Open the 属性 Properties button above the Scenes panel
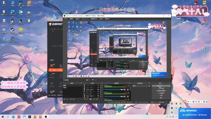Screen dimensions: 211x119 coord(88,80)
